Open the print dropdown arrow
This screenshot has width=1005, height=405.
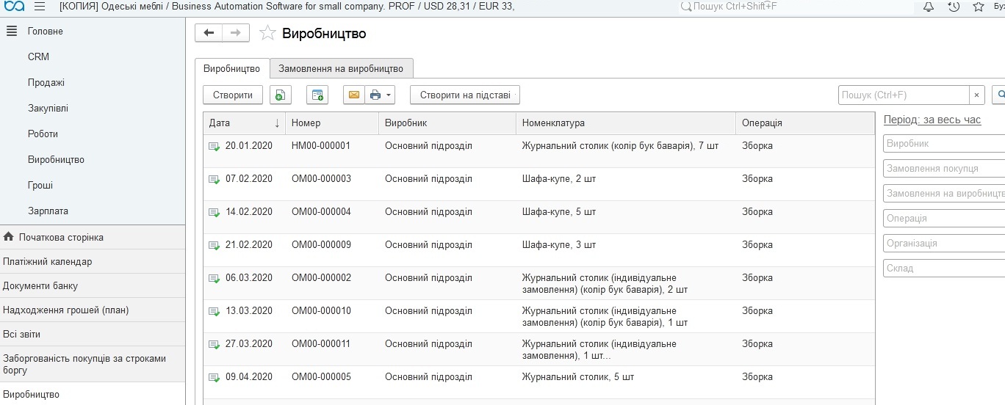click(389, 95)
